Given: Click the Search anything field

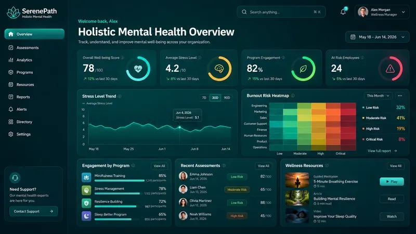Looking at the screenshot, I should click(x=281, y=12).
